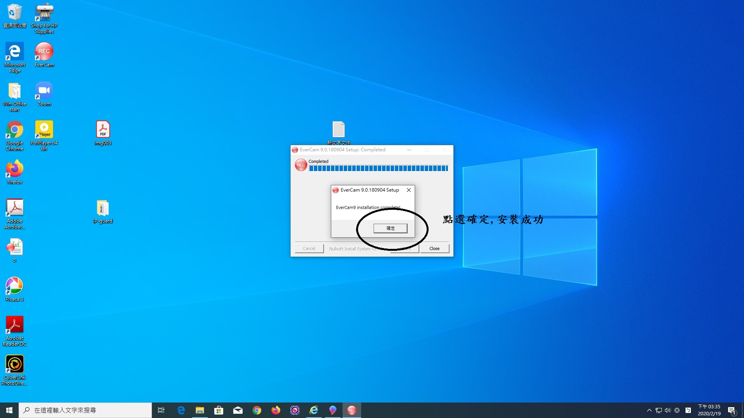
Task: Click the installation progress bar
Action: tap(379, 168)
